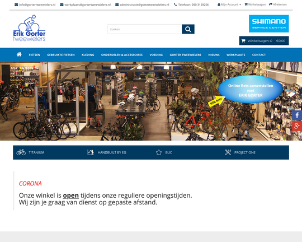Click the Project One link
Image resolution: width=302 pixels, height=242 pixels.
(x=245, y=152)
